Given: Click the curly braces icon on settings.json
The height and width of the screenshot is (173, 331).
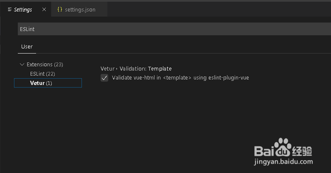Looking at the screenshot, I should point(60,9).
